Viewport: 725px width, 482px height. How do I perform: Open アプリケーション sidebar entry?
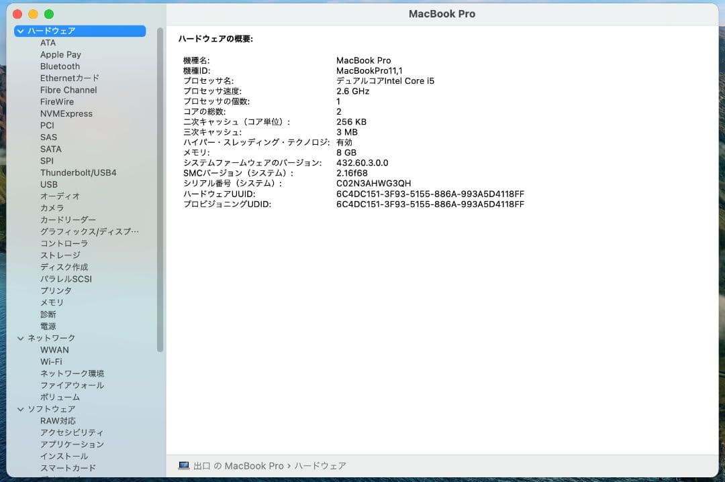click(72, 444)
